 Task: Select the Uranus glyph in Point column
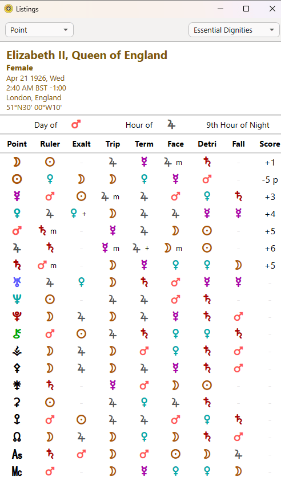[17, 282]
